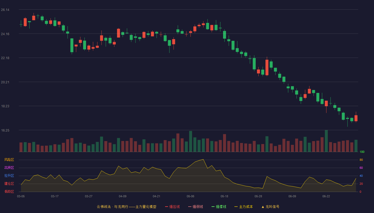Click the 风险区 zone label
Screen dimensions: 374x213
(9, 160)
